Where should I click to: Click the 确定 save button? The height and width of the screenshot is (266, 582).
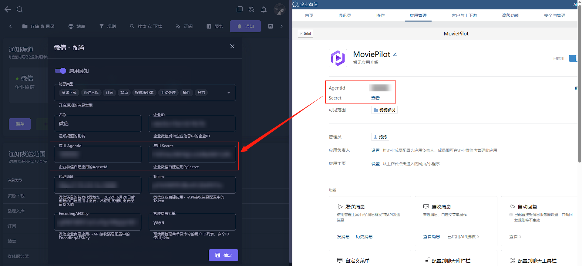point(224,255)
